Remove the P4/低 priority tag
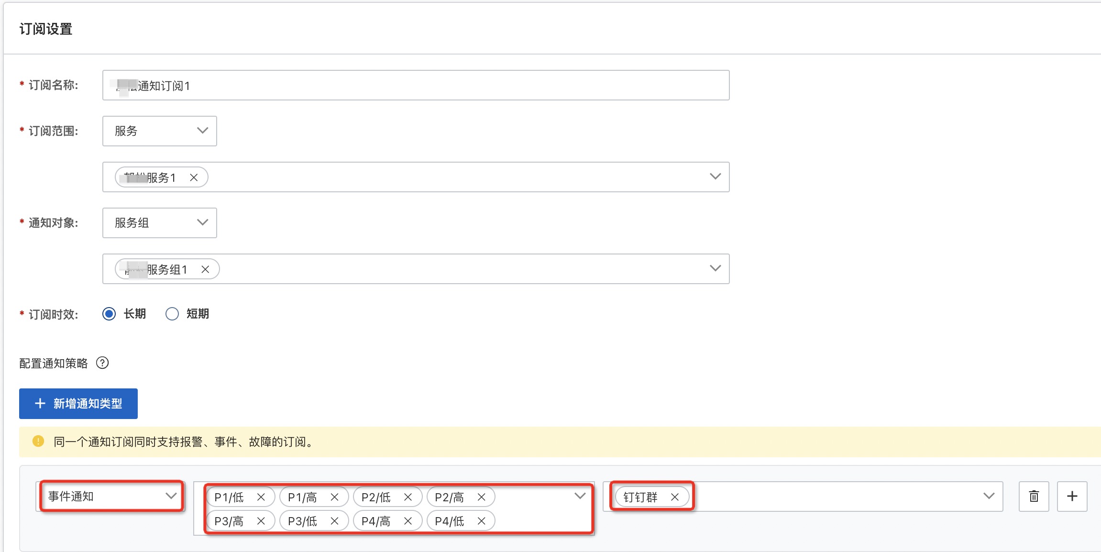Image resolution: width=1101 pixels, height=552 pixels. coord(482,521)
